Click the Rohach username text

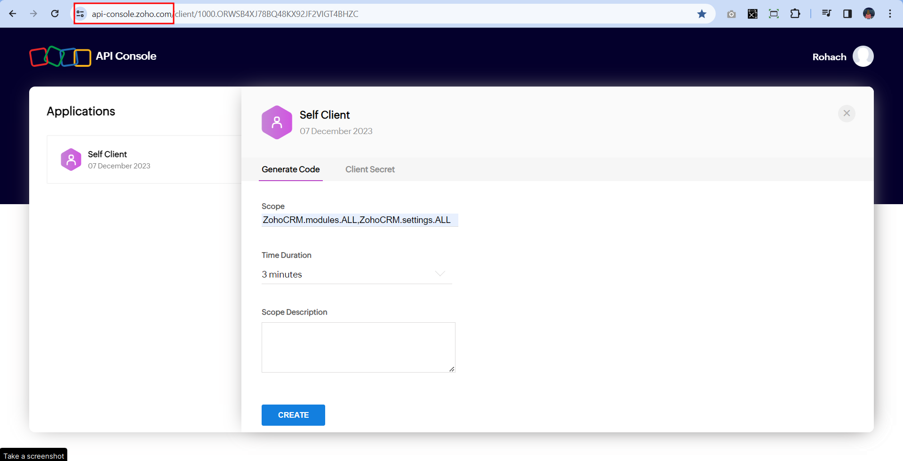[829, 57]
